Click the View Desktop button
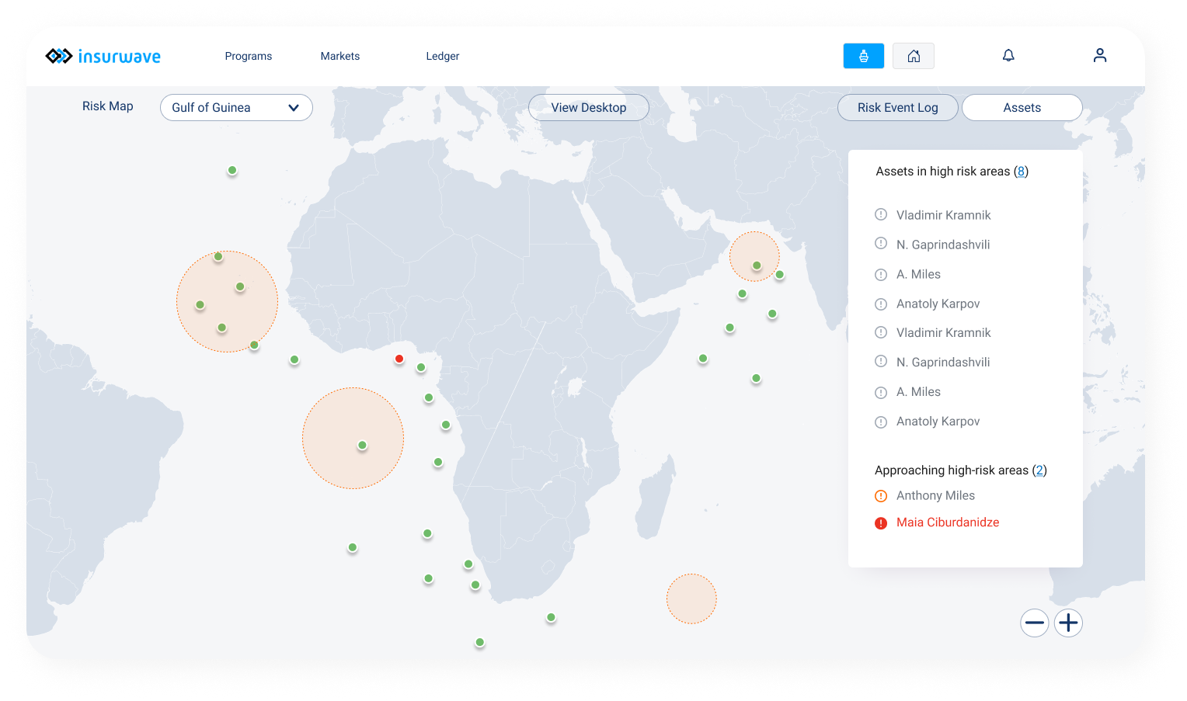The image size is (1187, 701). (589, 108)
